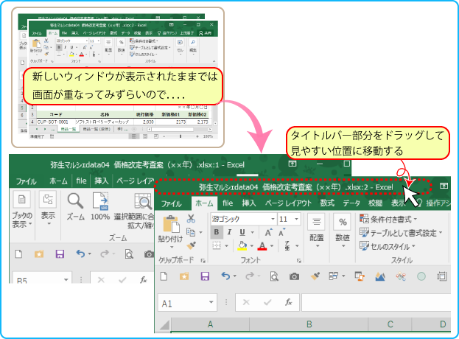This screenshot has height=339, width=459.
Task: Open 選択範囲に合わせて拡大/縮小 in back window
Action: pos(133,211)
